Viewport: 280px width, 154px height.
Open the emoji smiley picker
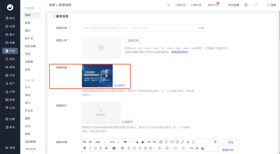[x=188, y=142]
